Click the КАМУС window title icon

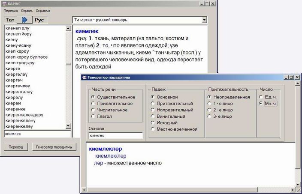coord(4,3)
